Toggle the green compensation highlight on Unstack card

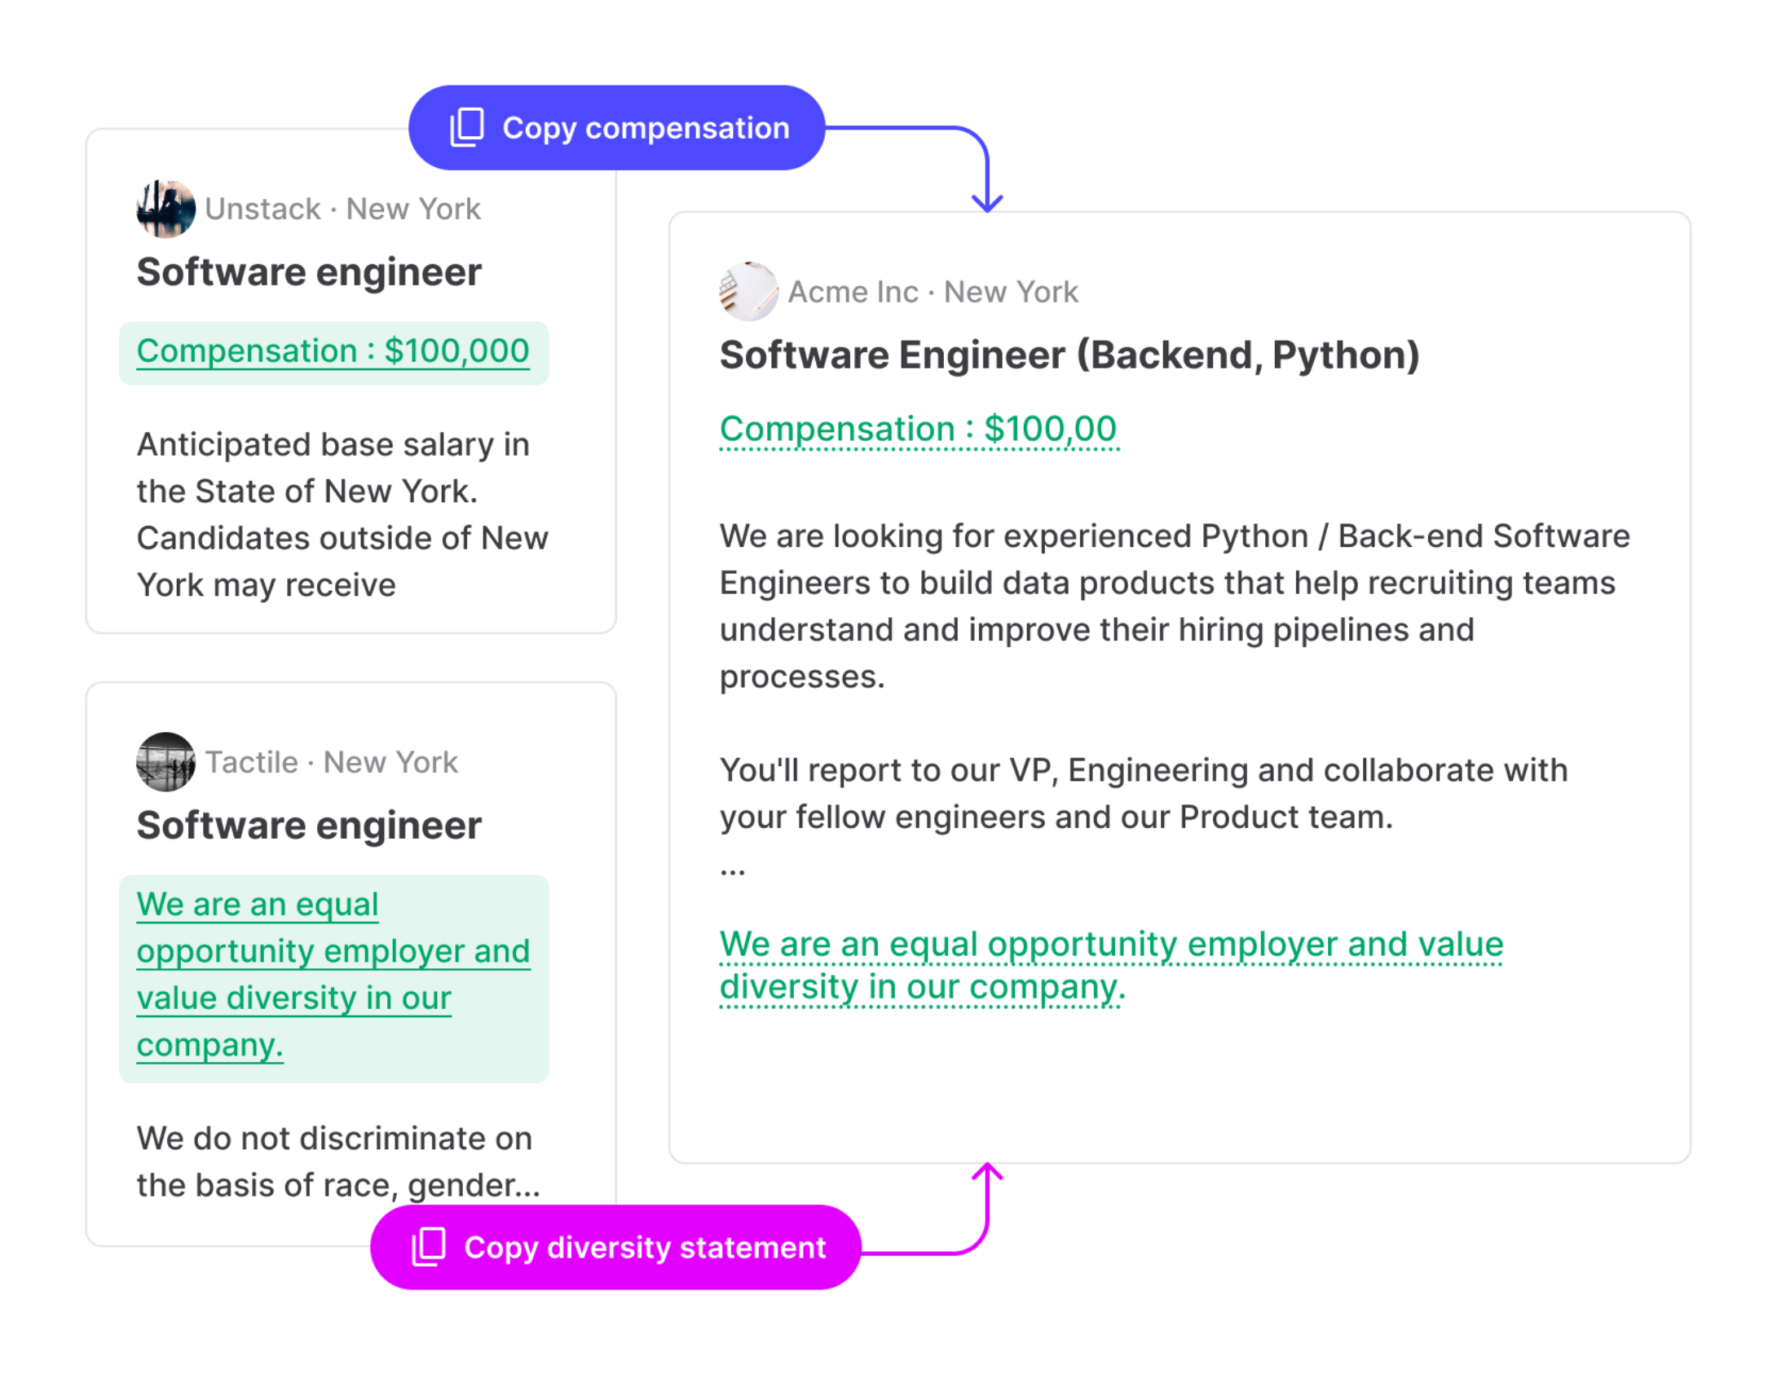(x=333, y=351)
